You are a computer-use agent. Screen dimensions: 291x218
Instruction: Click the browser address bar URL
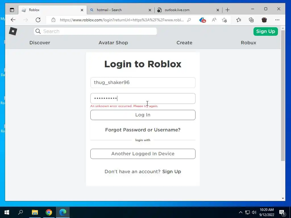point(122,20)
